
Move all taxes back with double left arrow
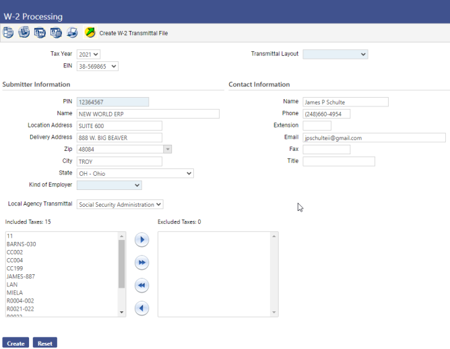point(141,285)
